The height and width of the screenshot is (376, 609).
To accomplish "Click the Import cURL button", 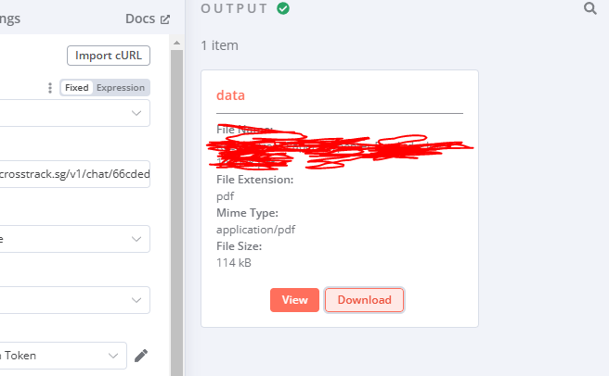I will [x=109, y=56].
